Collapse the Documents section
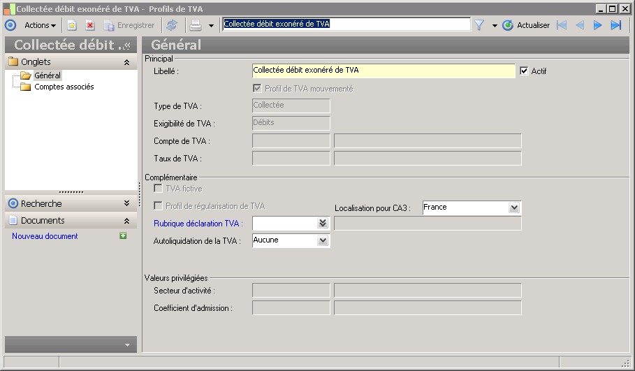Image resolution: width=635 pixels, height=371 pixels. point(126,221)
